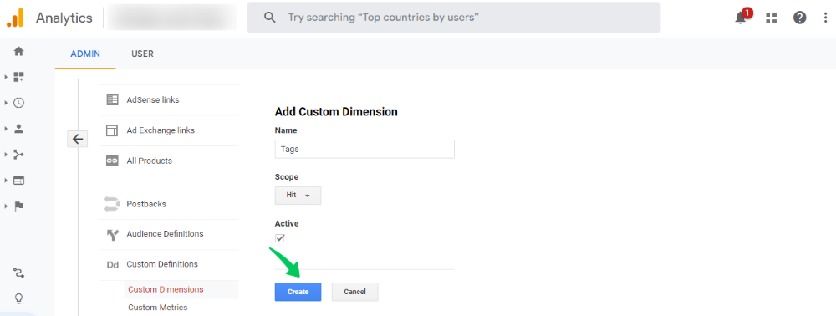Click the Name input field containing Tags
The width and height of the screenshot is (836, 316).
point(364,149)
